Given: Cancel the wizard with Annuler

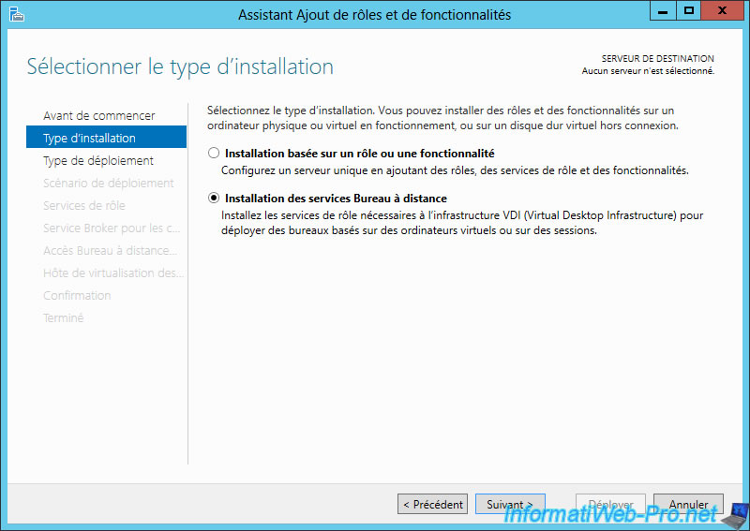Looking at the screenshot, I should pos(688,504).
